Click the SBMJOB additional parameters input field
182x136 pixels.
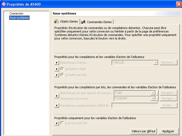(x=135, y=105)
